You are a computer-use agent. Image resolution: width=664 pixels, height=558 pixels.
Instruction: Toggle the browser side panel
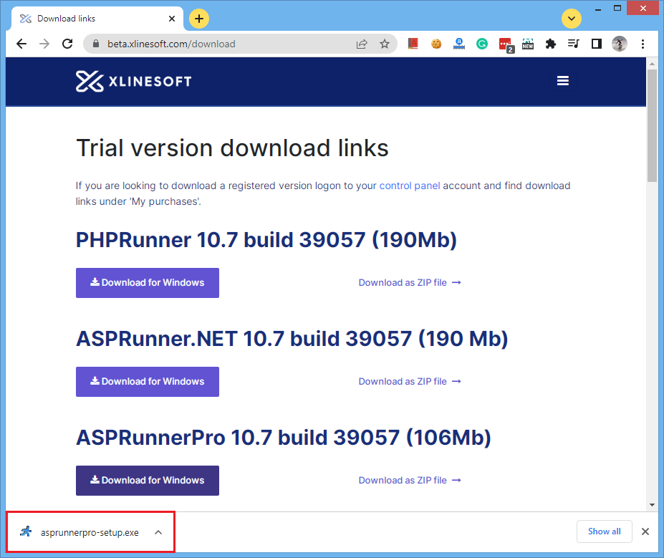[597, 44]
